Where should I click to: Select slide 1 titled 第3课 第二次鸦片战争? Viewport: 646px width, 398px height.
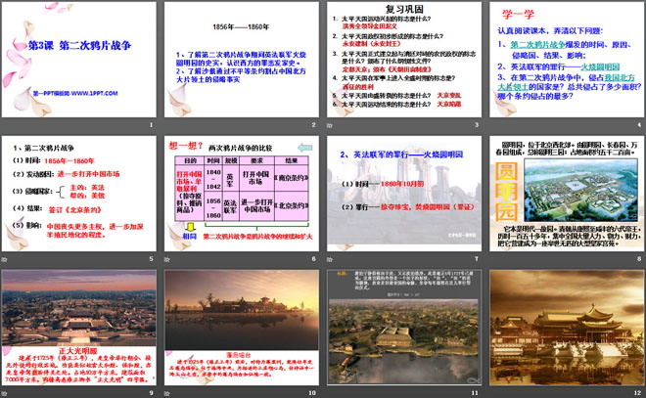[78, 60]
